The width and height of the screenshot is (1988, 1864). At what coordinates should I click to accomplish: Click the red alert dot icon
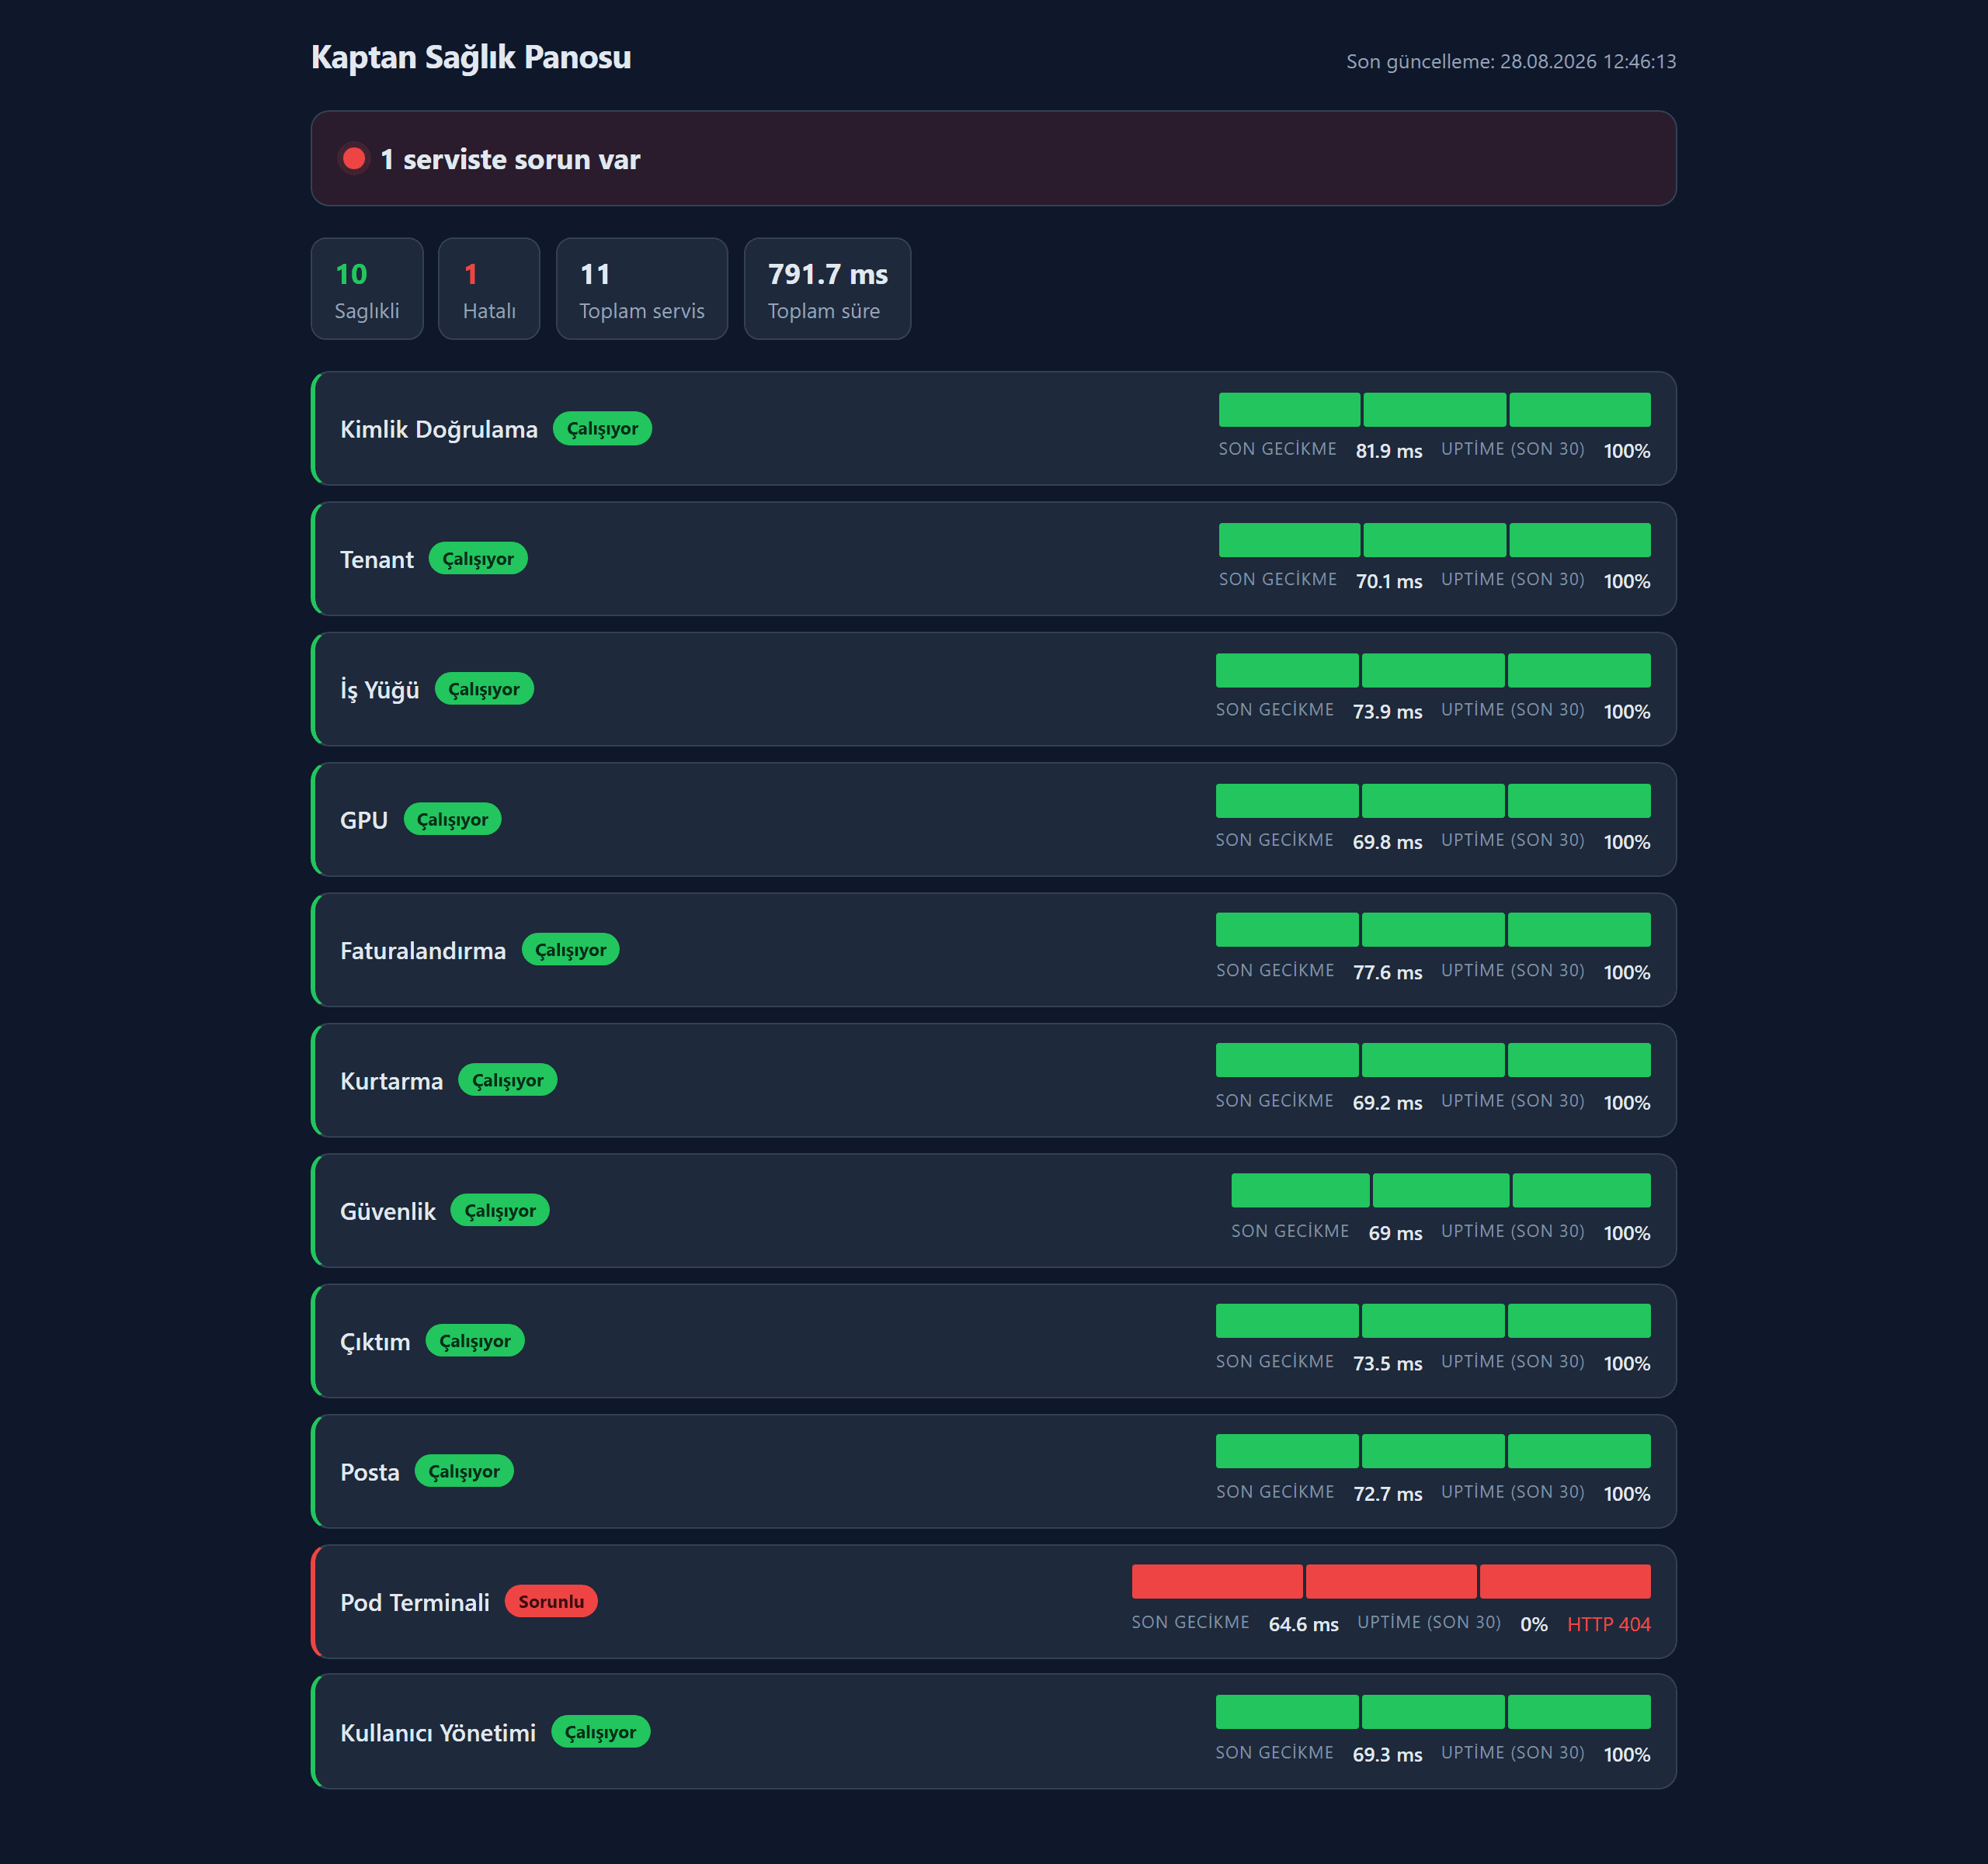click(x=354, y=159)
